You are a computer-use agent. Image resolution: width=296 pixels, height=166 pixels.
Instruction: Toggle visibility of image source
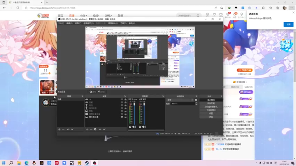pyautogui.click(x=122, y=111)
